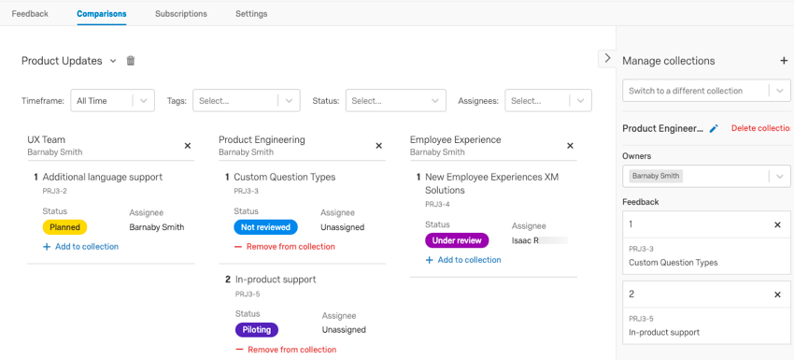Click PRJ3-4 ID under New Employee Experiences
794x360 pixels.
click(x=437, y=205)
